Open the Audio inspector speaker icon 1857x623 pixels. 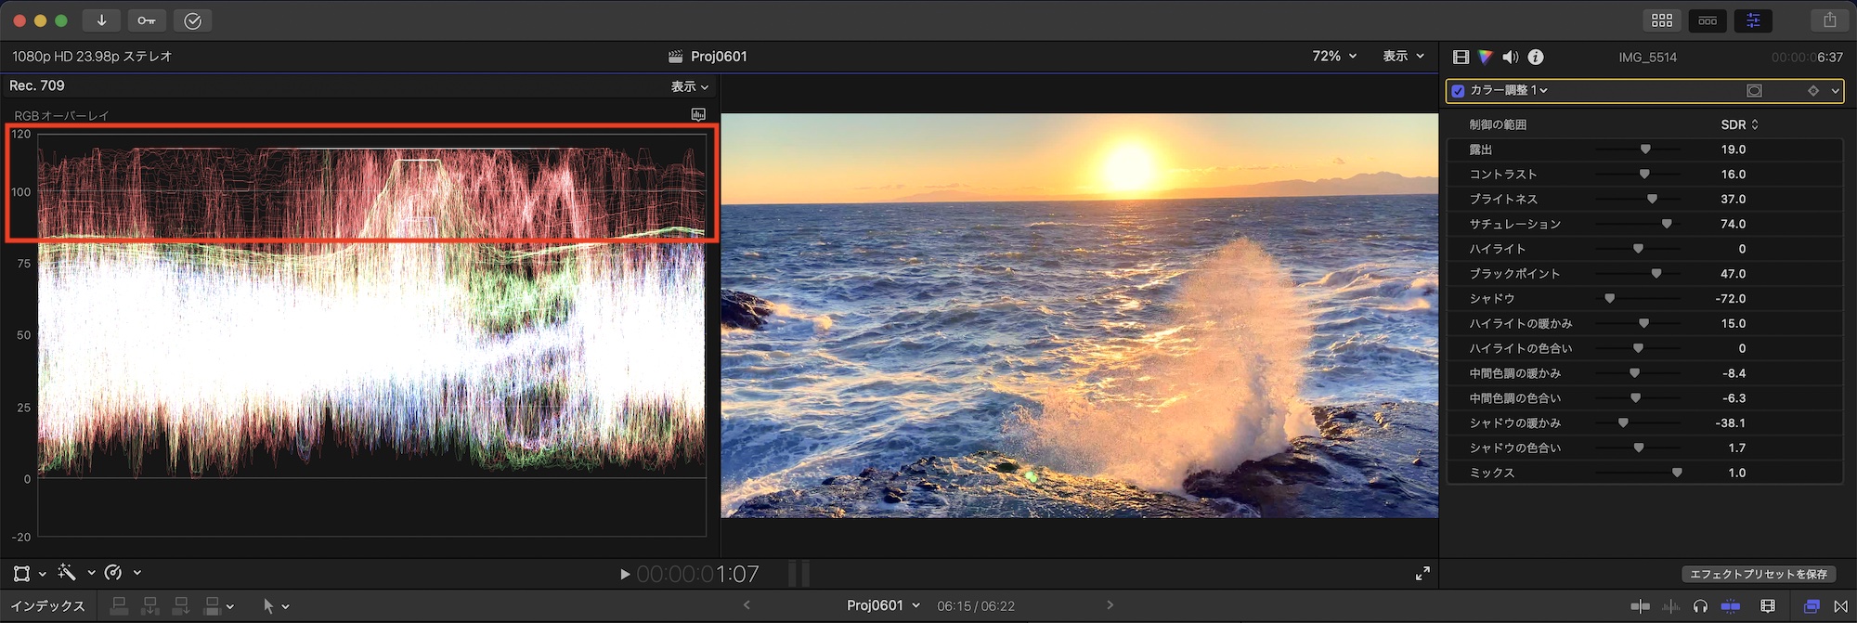tap(1510, 57)
